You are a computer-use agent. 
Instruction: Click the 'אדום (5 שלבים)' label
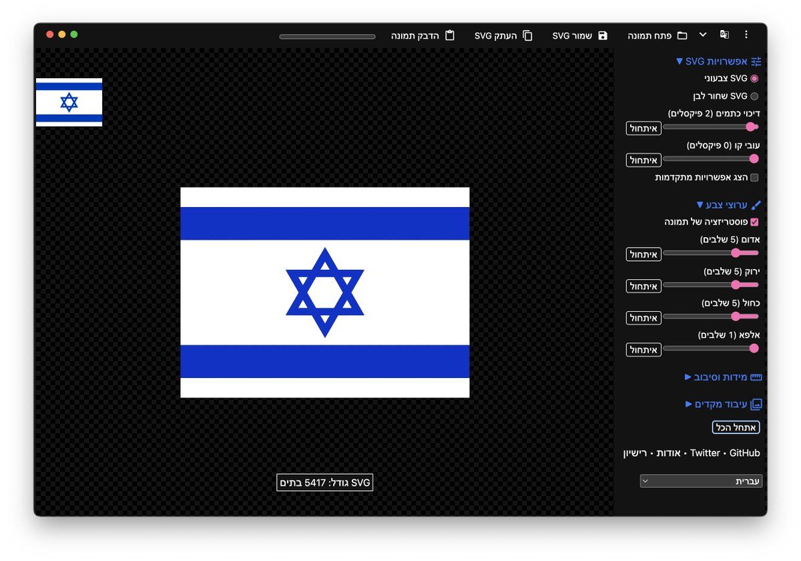730,239
